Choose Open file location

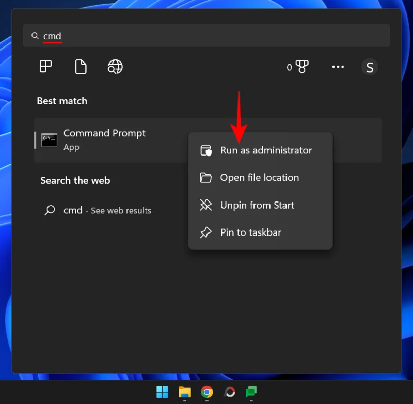pos(259,177)
